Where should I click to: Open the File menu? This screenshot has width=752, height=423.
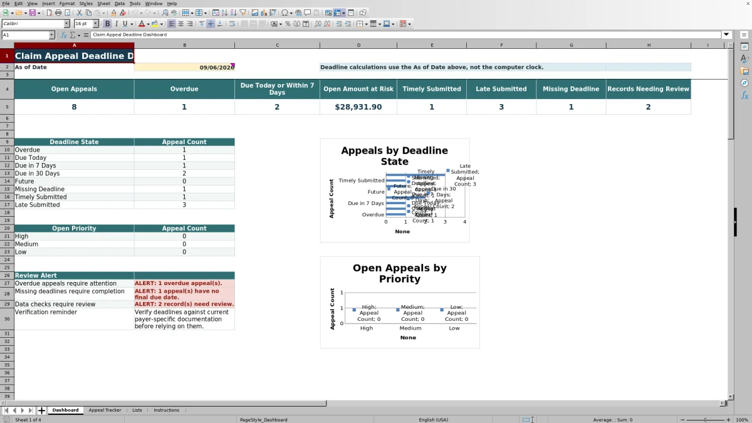tap(6, 4)
